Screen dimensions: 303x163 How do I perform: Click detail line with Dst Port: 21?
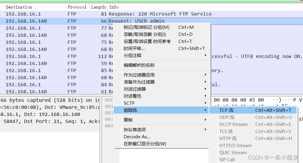[50, 121]
